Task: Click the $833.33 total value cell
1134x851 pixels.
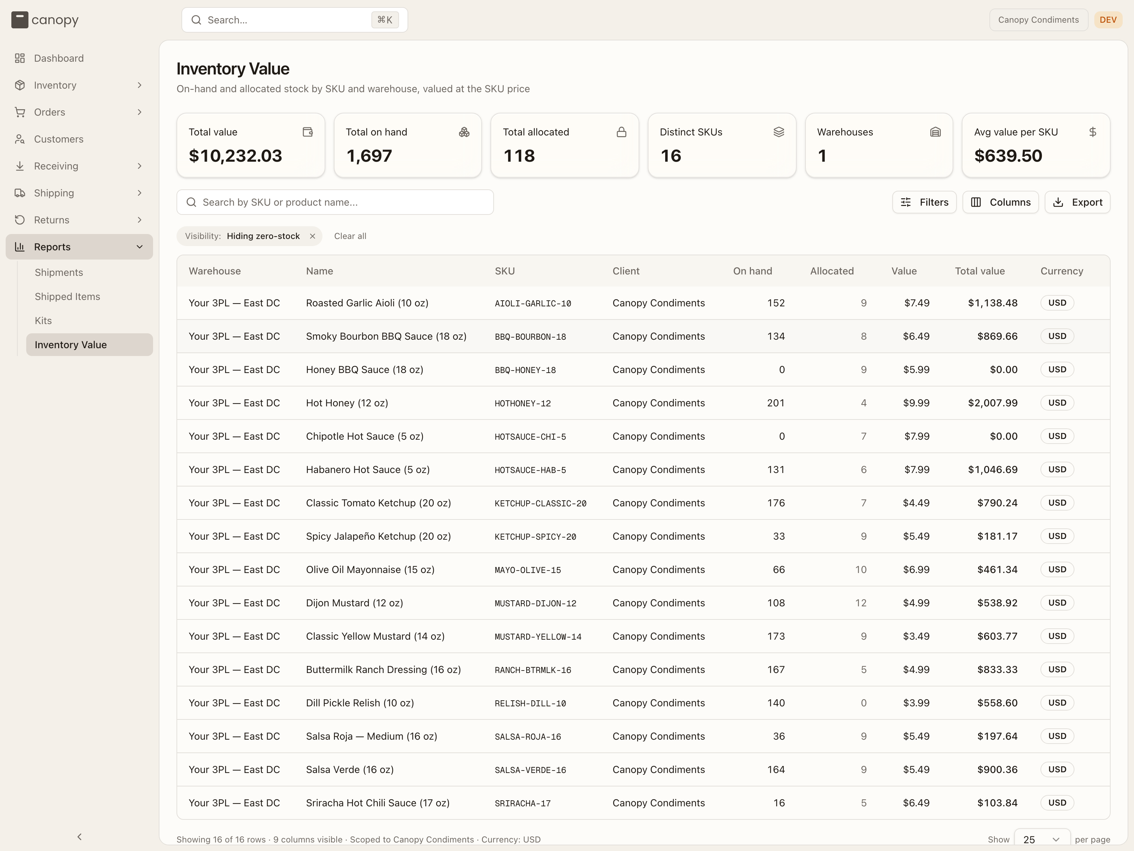Action: pos(997,670)
